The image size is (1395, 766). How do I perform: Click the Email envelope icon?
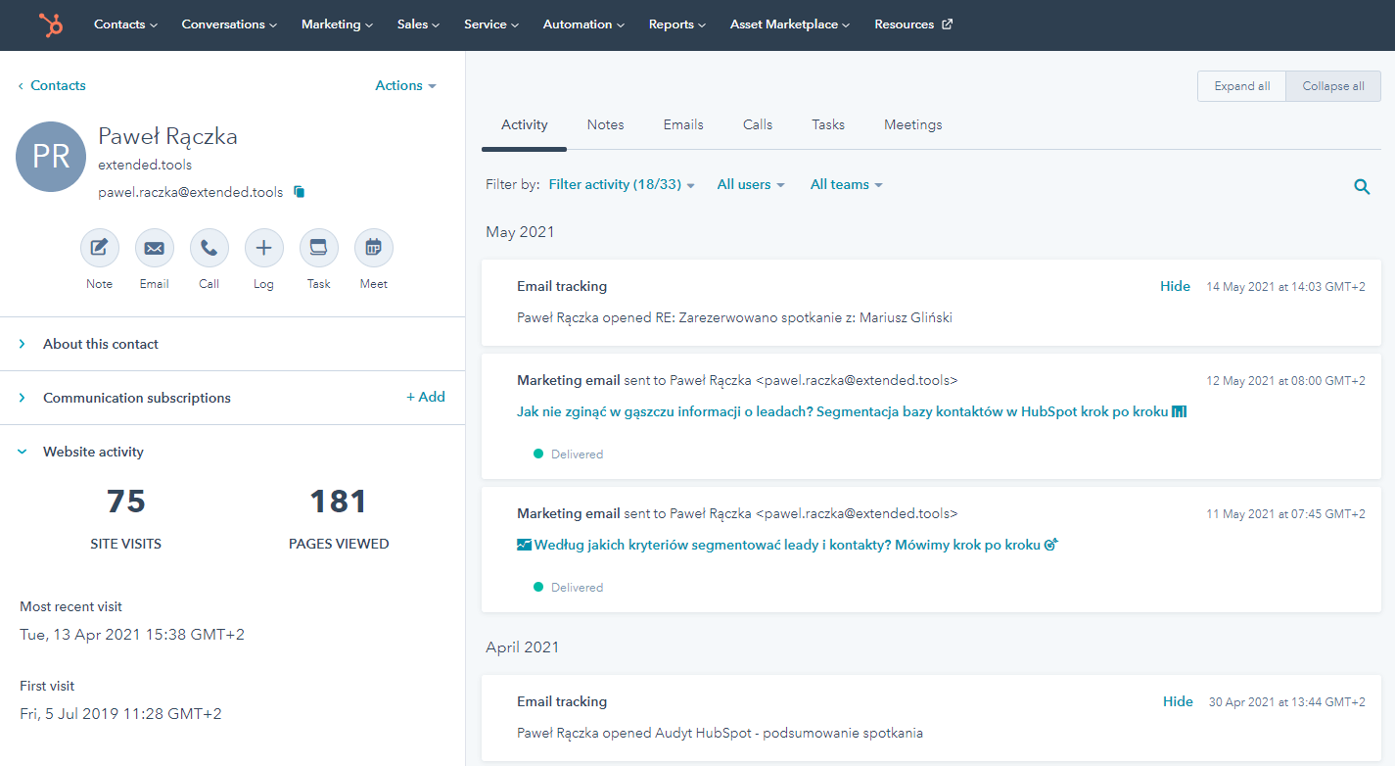154,249
